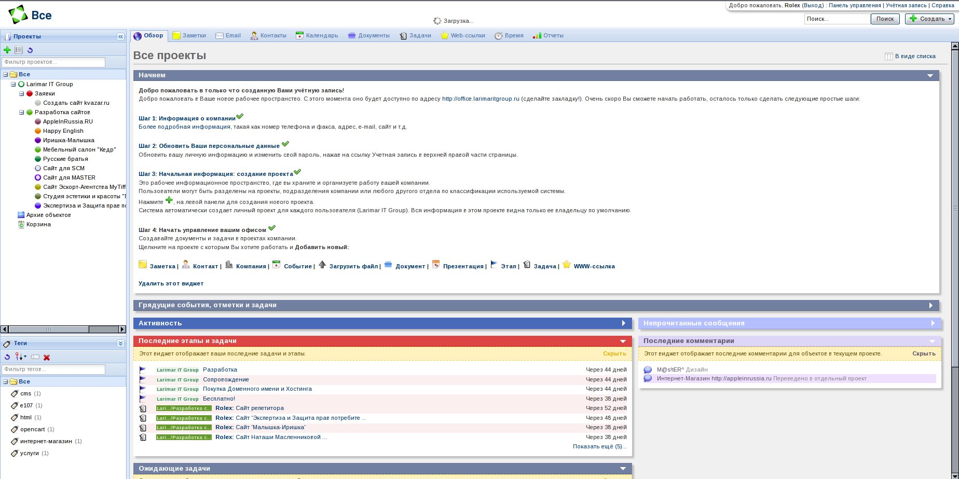Click the project list view icon in Проекты toolbar
The width and height of the screenshot is (959, 479).
[x=19, y=50]
